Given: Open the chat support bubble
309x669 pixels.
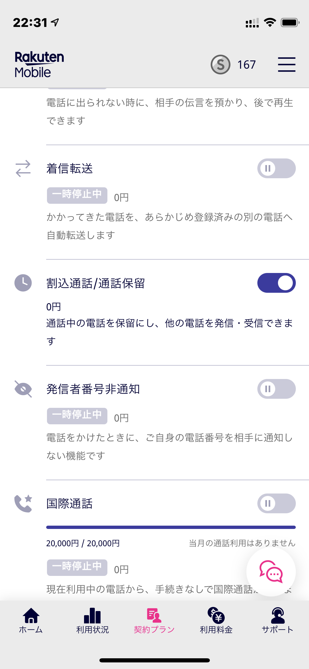Looking at the screenshot, I should tap(271, 572).
